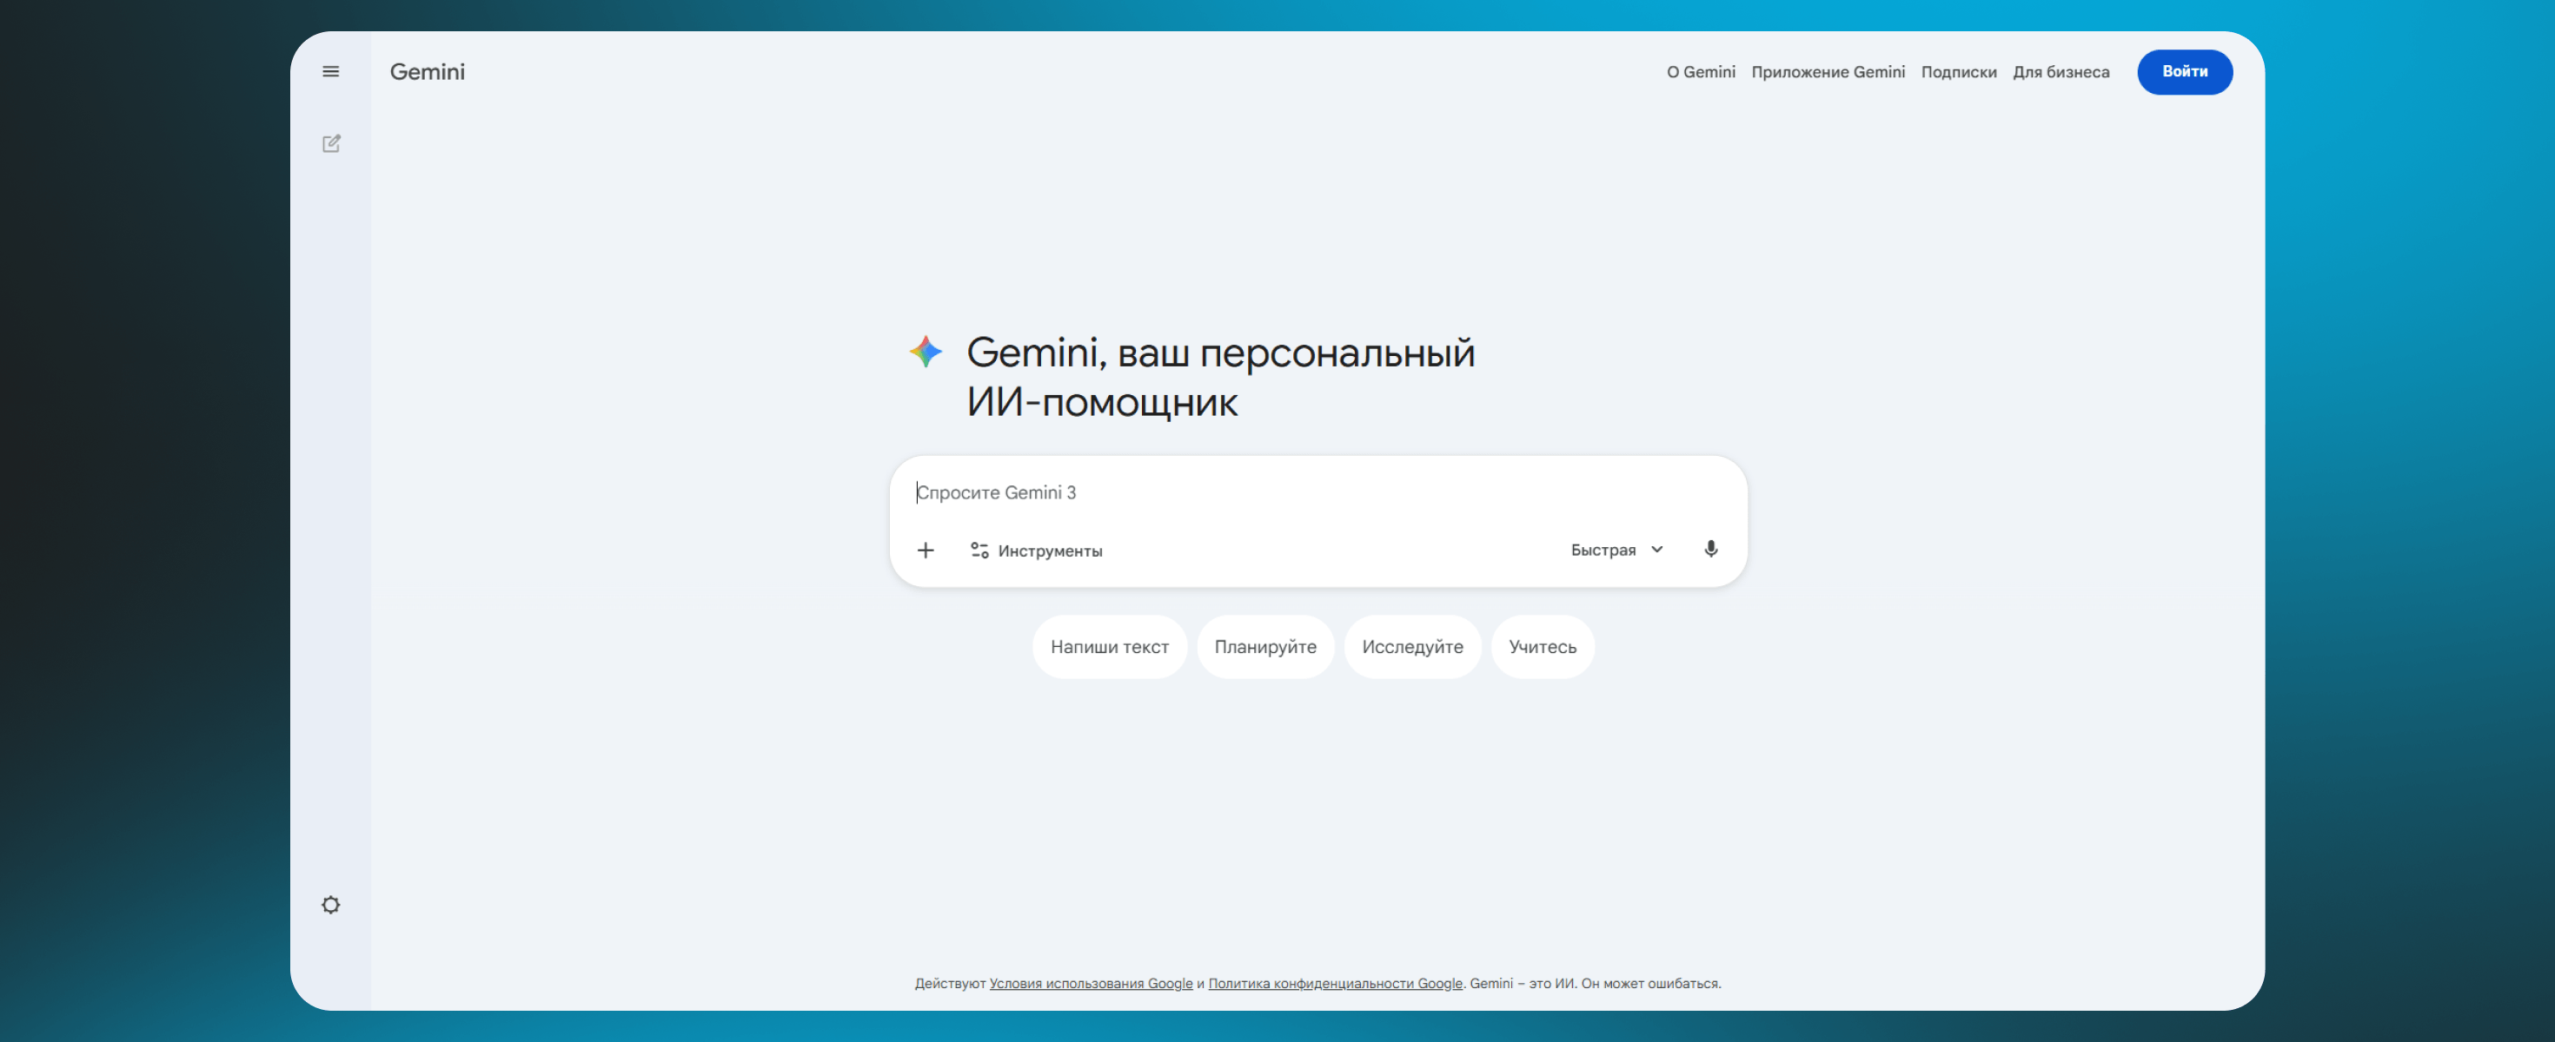Open Условия использования Google link
This screenshot has height=1042, width=2555.
(x=1090, y=984)
